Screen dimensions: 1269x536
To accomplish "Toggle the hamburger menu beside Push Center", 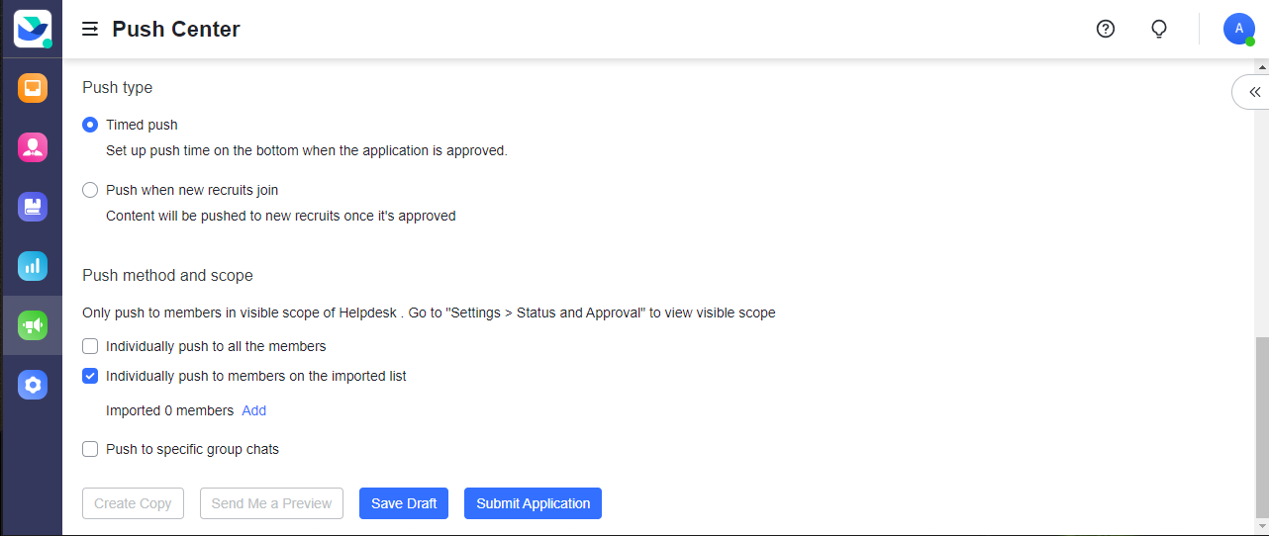I will (x=90, y=30).
